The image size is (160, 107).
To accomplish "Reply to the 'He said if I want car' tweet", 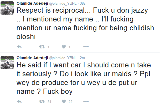I will [19, 101].
